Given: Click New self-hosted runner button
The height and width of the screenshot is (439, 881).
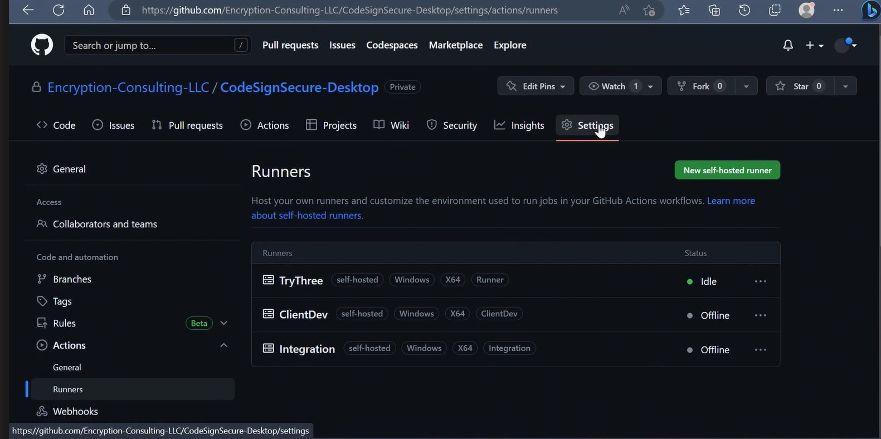Looking at the screenshot, I should pos(727,170).
